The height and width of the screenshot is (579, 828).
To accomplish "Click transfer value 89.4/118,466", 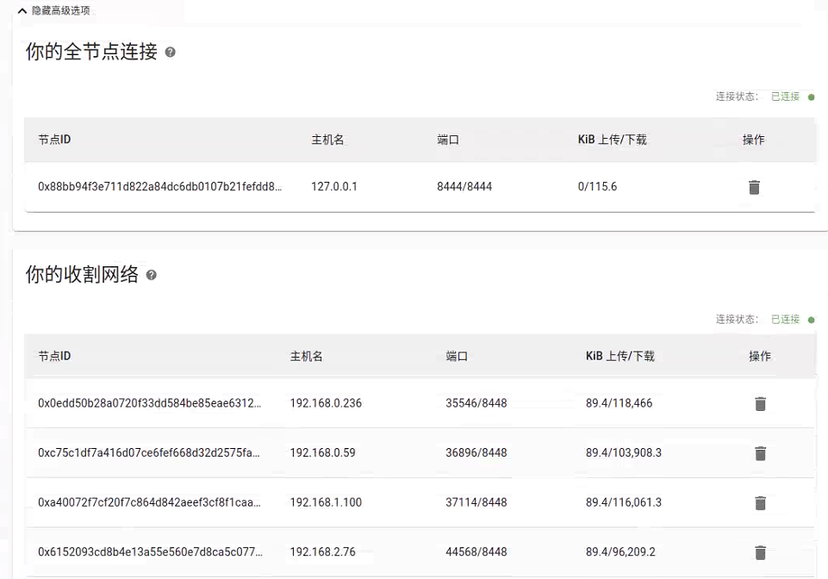I will [619, 403].
